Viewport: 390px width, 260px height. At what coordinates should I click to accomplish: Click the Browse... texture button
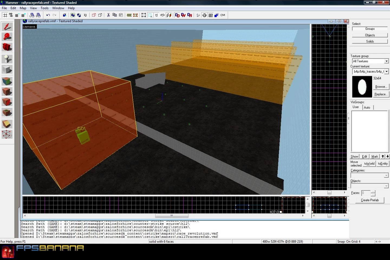pos(381,87)
